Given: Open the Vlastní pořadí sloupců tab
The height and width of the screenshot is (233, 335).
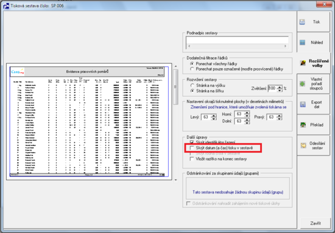Looking at the screenshot, I should pyautogui.click(x=314, y=83).
